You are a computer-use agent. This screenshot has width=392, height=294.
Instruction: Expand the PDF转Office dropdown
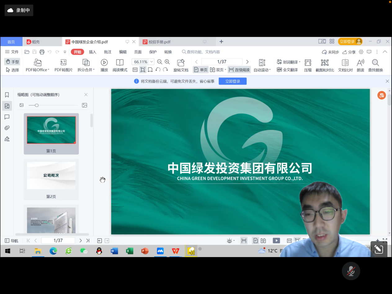pyautogui.click(x=48, y=70)
